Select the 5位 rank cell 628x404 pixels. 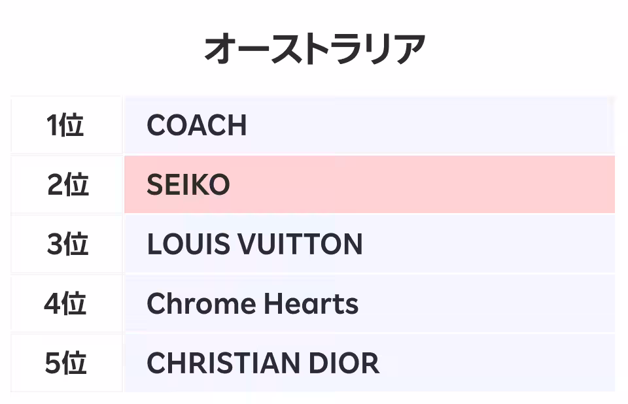66,363
